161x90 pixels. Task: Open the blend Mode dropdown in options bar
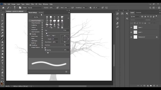(x=35, y=8)
